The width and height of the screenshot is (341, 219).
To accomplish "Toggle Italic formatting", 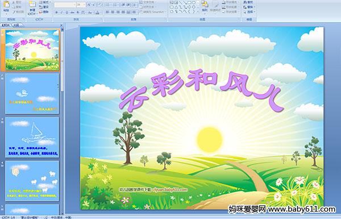I will [61, 13].
